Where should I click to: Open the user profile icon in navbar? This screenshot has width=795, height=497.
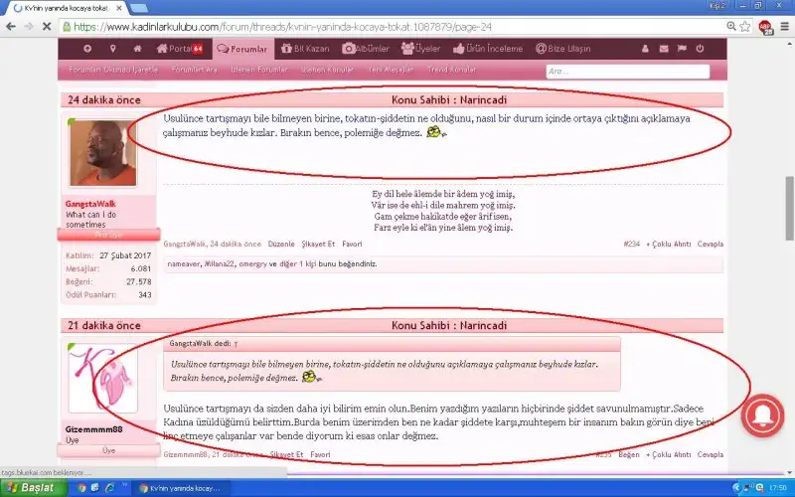coord(644,48)
